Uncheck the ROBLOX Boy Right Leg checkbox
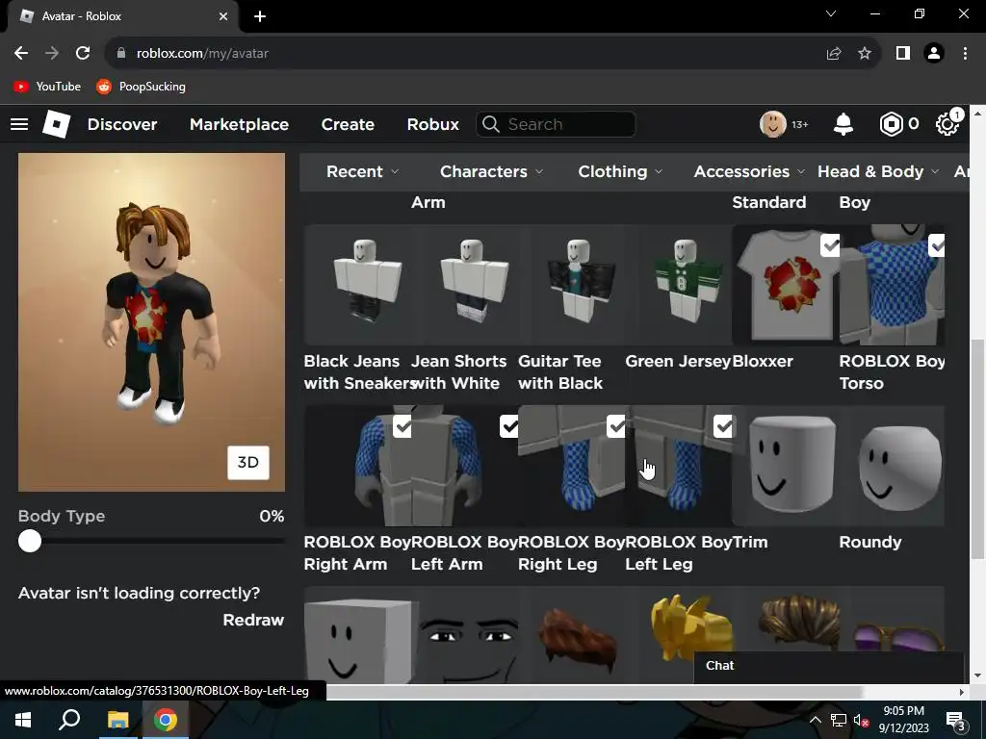Screen dimensions: 986x739 coord(616,426)
